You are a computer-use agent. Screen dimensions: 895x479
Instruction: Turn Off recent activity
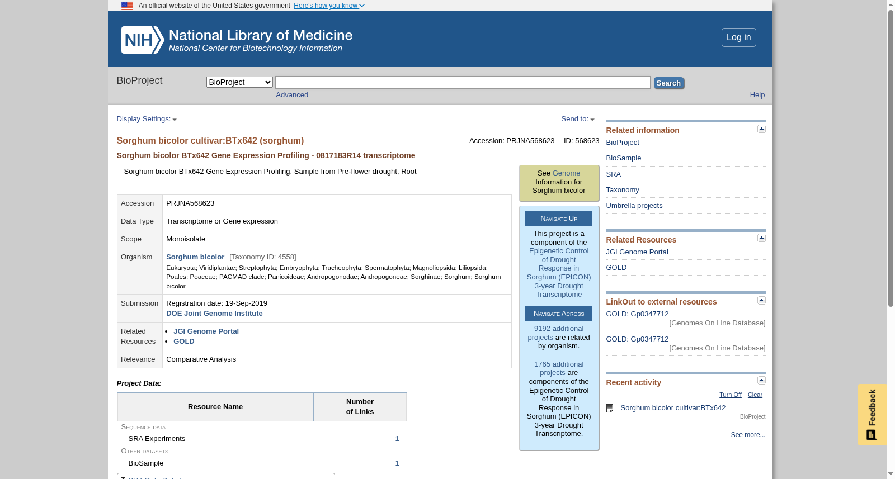pos(731,395)
